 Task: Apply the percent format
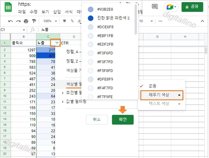[x=72, y=21]
